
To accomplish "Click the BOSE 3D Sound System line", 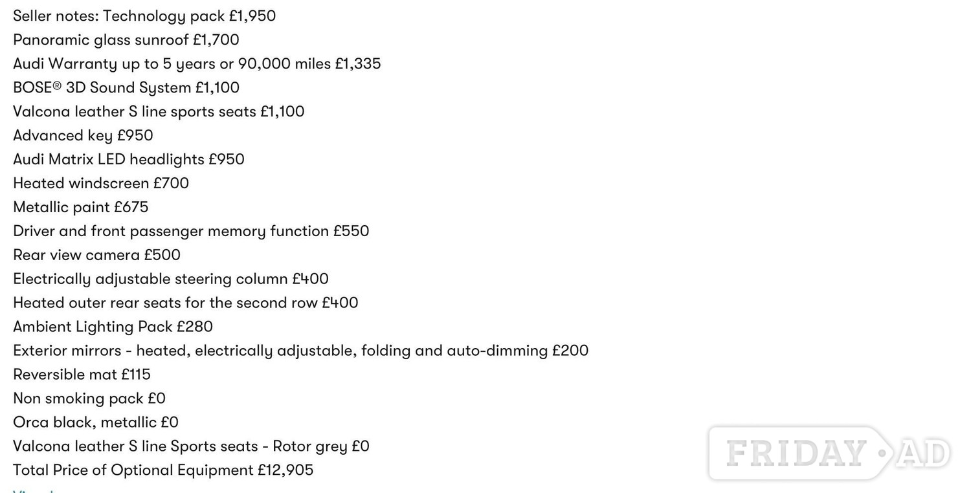I will click(126, 88).
